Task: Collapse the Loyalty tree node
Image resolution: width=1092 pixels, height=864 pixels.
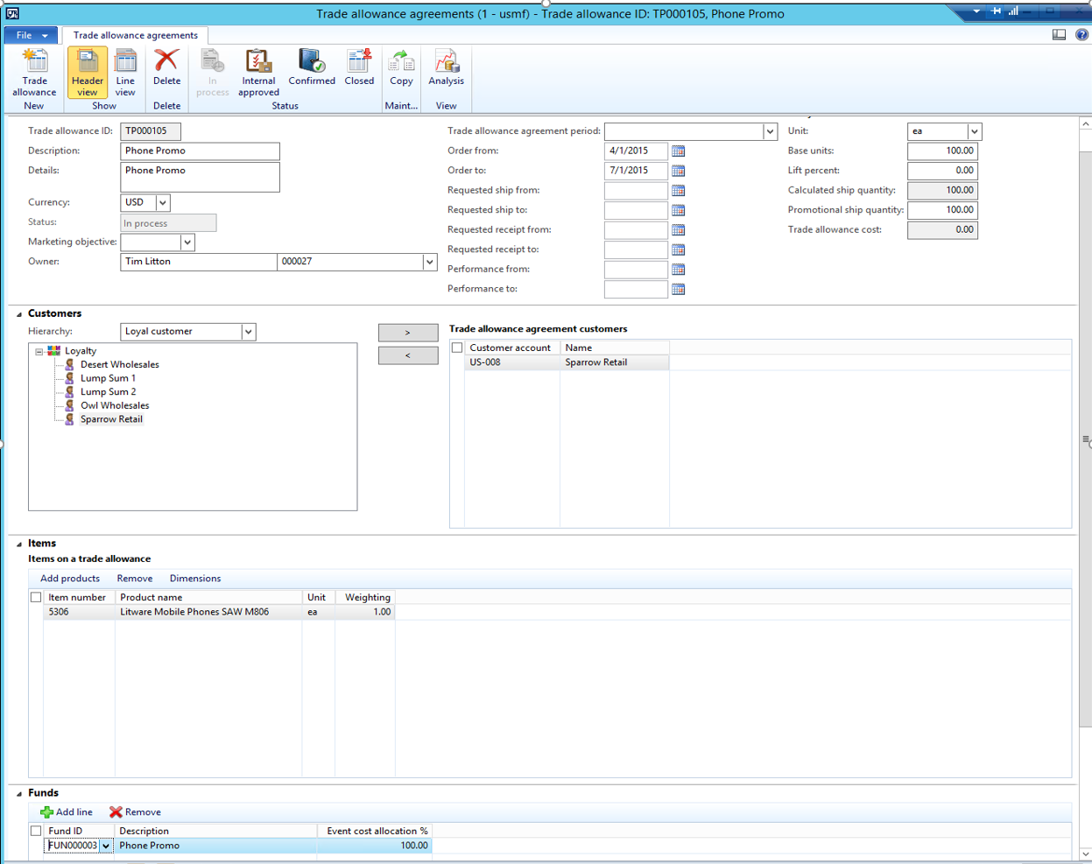Action: click(39, 351)
